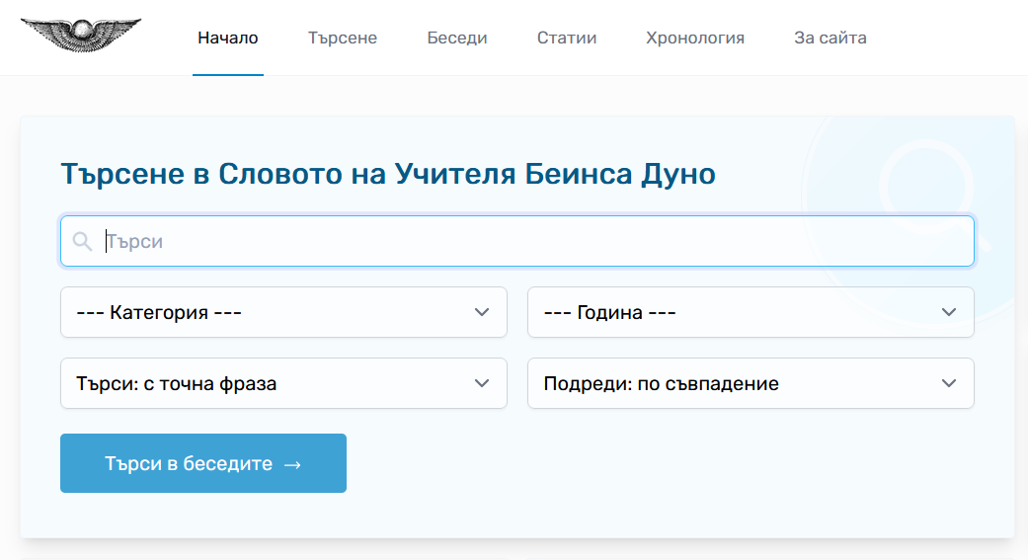Open 'Търси: с точна фраза' dropdown
The height and width of the screenshot is (560, 1028).
(283, 383)
